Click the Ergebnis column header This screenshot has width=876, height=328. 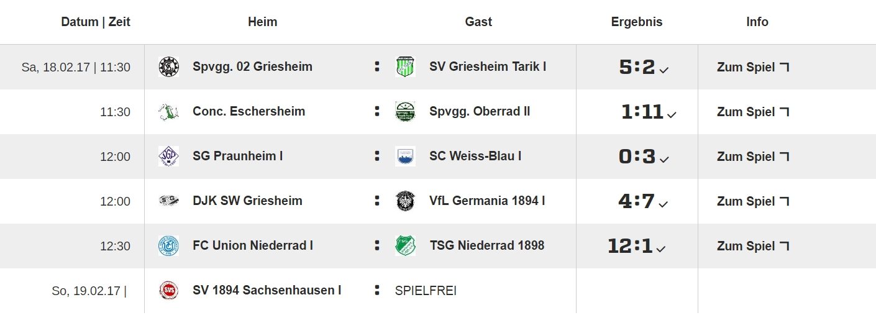click(637, 22)
